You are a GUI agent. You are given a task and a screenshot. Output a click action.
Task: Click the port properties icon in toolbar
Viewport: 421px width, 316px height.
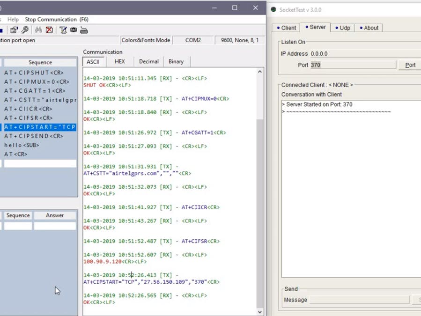tap(14, 30)
